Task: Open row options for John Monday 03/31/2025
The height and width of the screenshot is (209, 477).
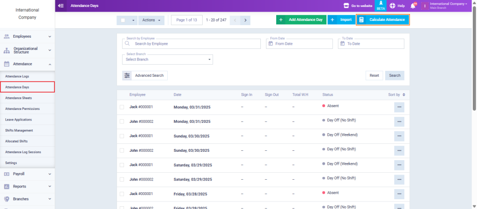Action: pos(399,122)
